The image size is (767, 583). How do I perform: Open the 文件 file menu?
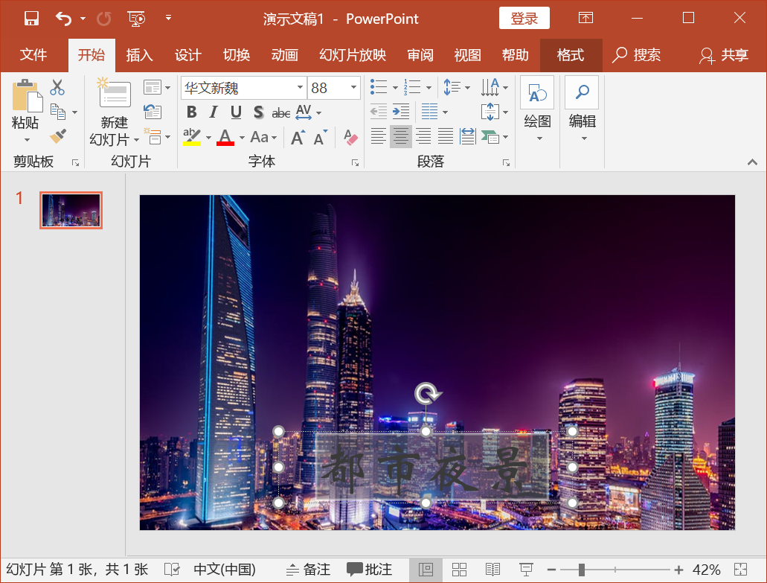pyautogui.click(x=33, y=55)
